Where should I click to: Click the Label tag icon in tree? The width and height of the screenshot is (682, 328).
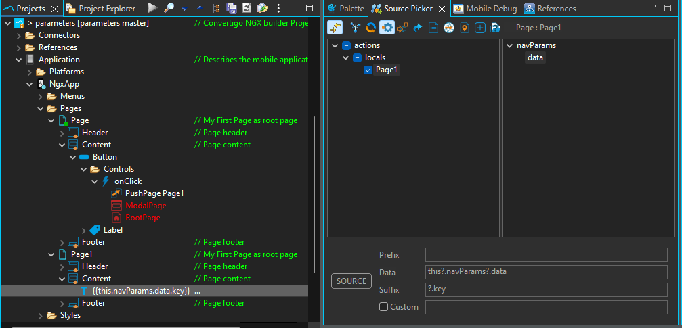pos(94,230)
